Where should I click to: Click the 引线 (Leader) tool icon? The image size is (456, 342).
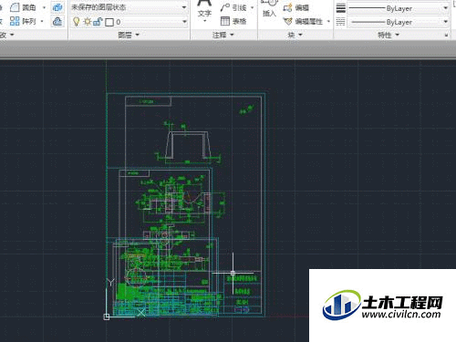pos(225,7)
